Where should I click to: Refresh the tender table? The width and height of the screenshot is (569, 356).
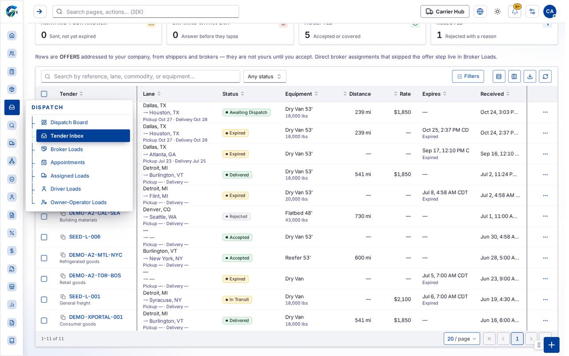coord(545,77)
